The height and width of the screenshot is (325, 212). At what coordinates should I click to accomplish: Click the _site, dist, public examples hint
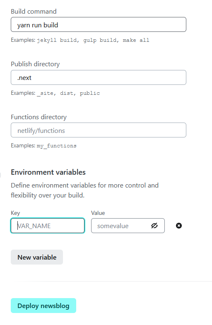55,93
